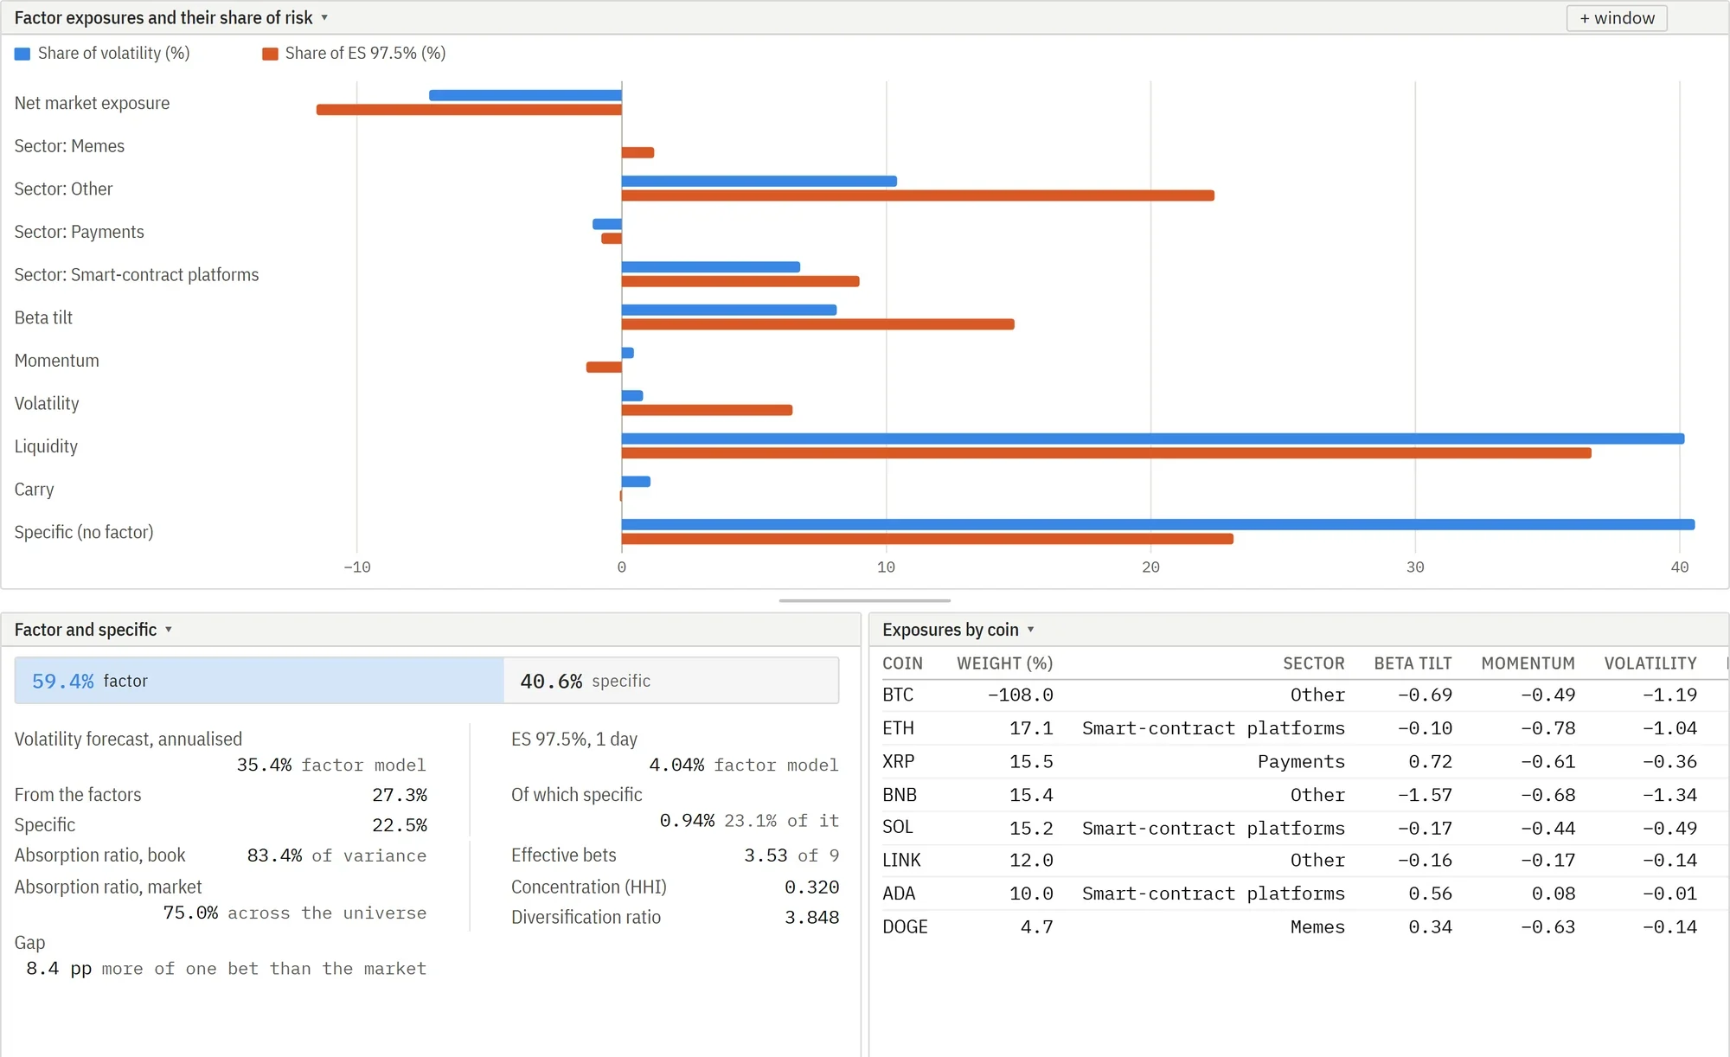Click the orange 'Beta tilt' ES bar
The image size is (1730, 1057).
point(818,324)
